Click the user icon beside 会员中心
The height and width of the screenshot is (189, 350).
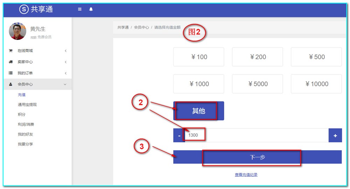click(x=10, y=84)
